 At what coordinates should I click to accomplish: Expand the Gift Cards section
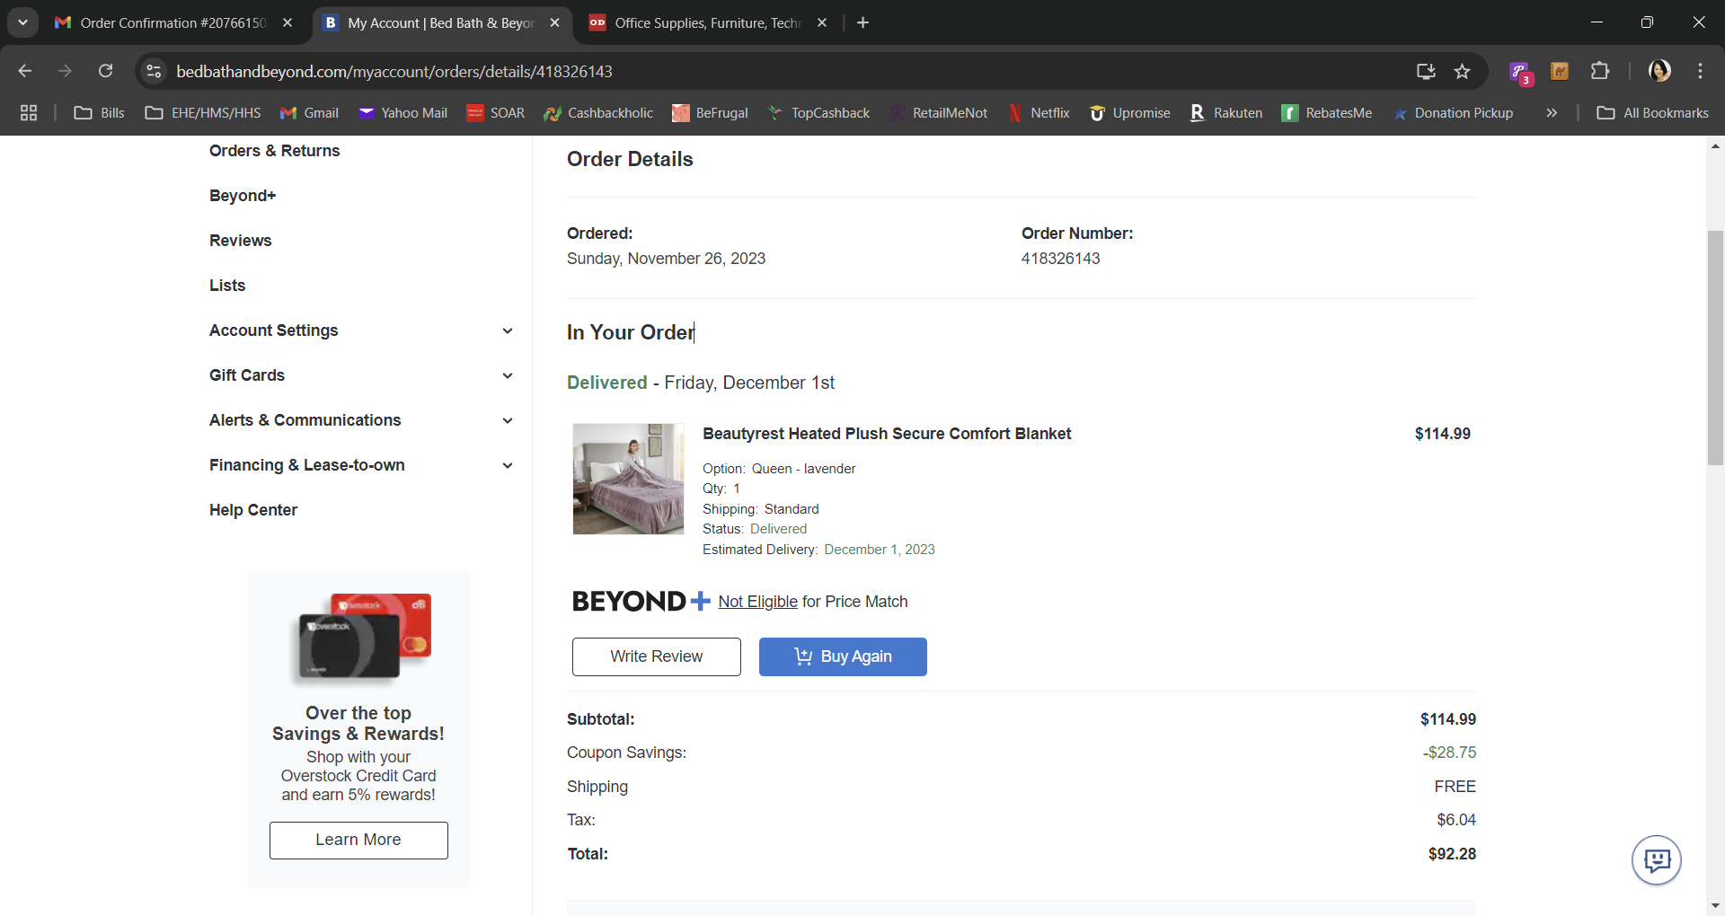[x=362, y=375]
